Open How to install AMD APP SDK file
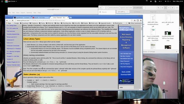Viewport: 184px width, 104px height. (x=153, y=35)
